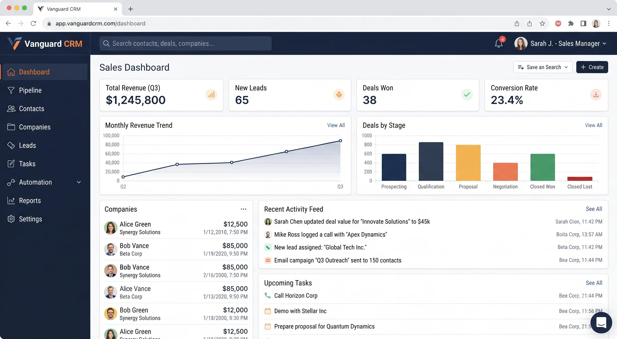Select Alice Green Synergy Solutions $12,500 row

click(176, 228)
